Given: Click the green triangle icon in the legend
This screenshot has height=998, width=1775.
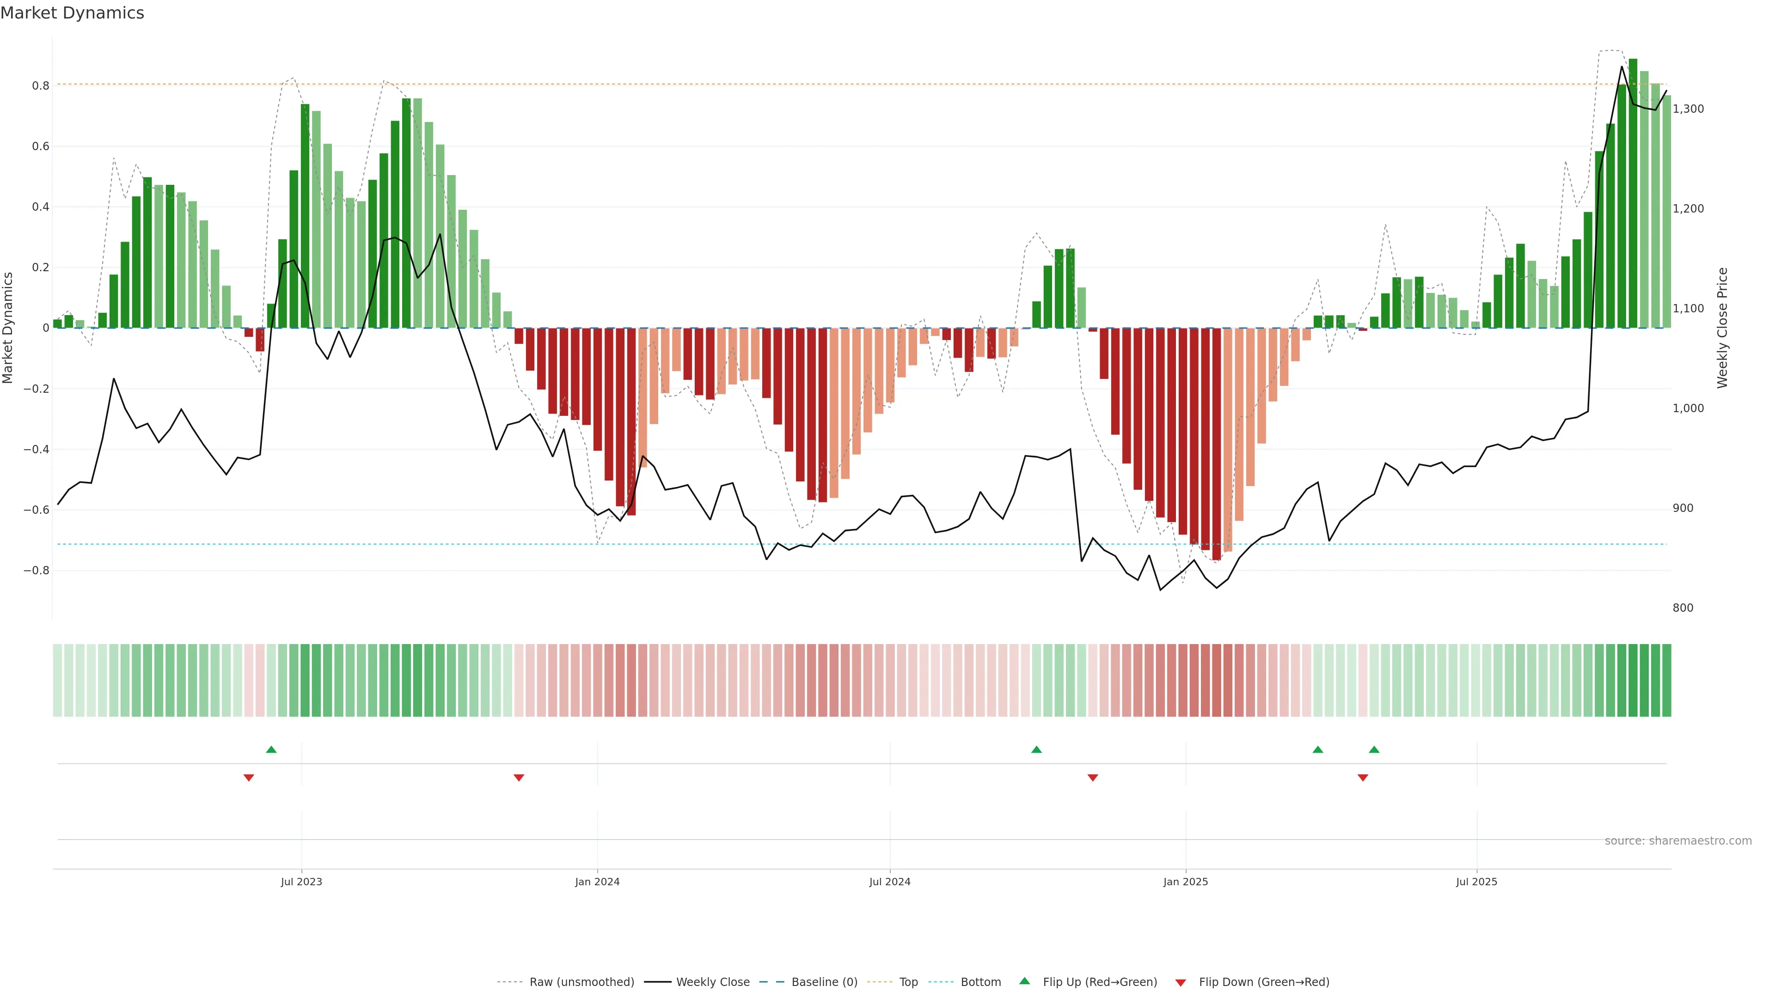Looking at the screenshot, I should (x=1025, y=981).
